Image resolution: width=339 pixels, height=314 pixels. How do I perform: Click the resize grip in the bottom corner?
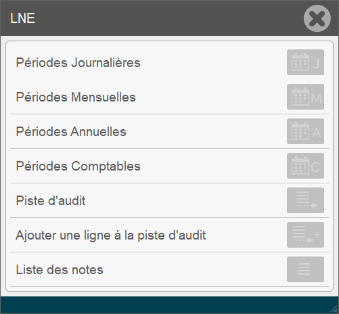(334, 309)
